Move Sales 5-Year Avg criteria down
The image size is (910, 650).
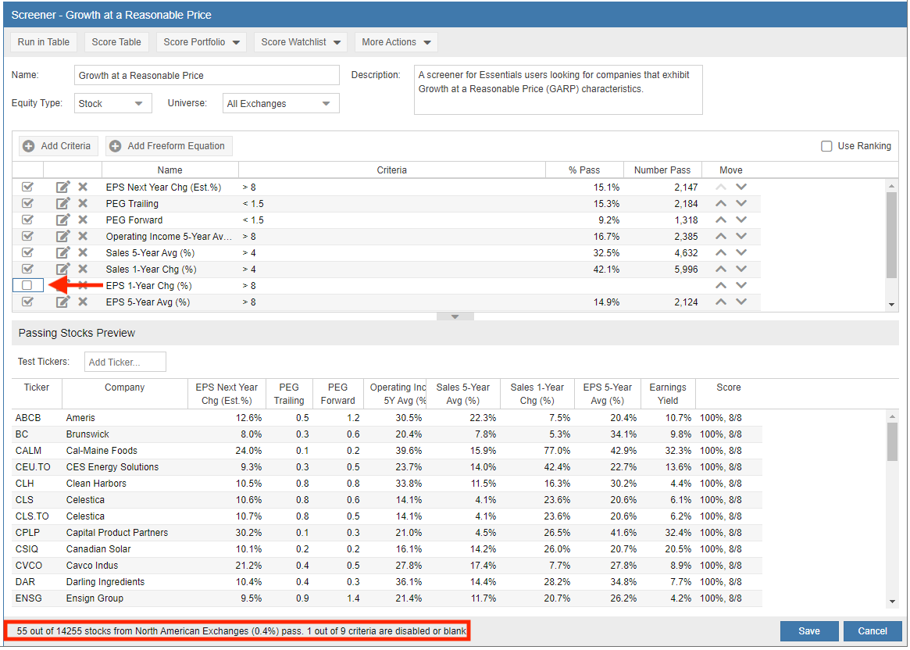(x=741, y=252)
